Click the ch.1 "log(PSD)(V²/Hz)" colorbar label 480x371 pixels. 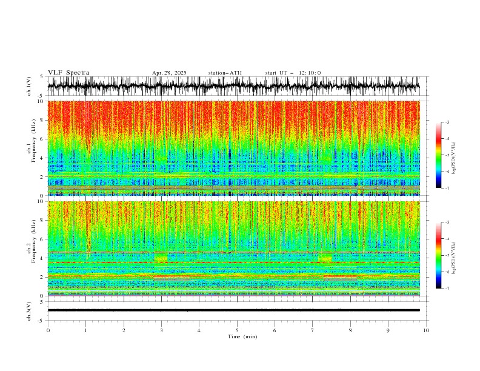tap(453, 158)
